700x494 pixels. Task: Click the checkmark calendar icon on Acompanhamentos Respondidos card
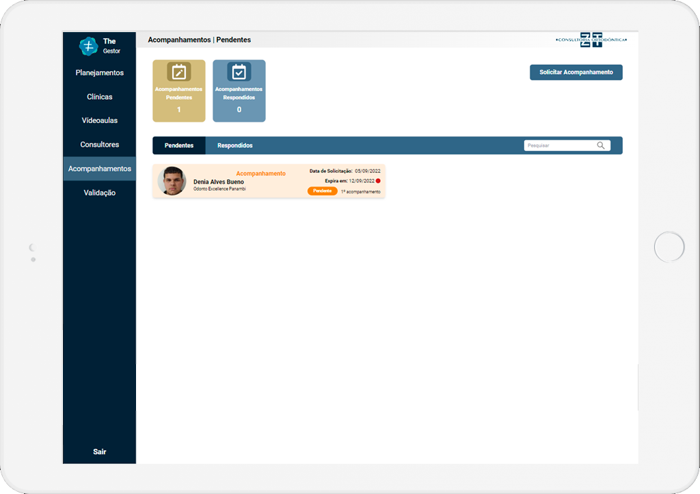pyautogui.click(x=239, y=72)
